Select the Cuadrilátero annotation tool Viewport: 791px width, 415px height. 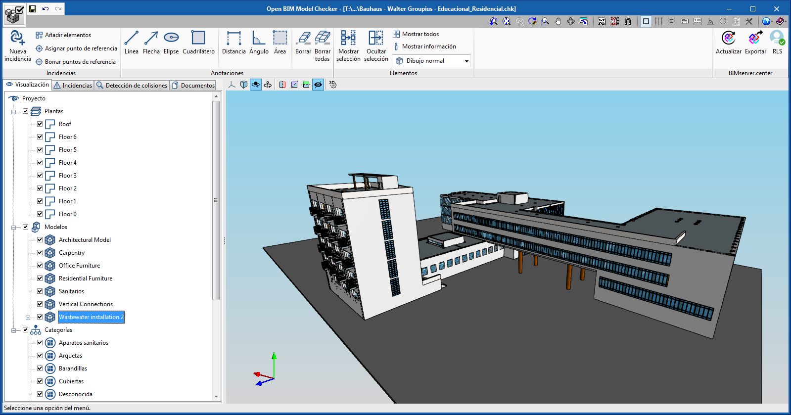[x=198, y=38]
